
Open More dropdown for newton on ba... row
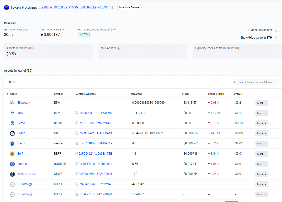262,174
